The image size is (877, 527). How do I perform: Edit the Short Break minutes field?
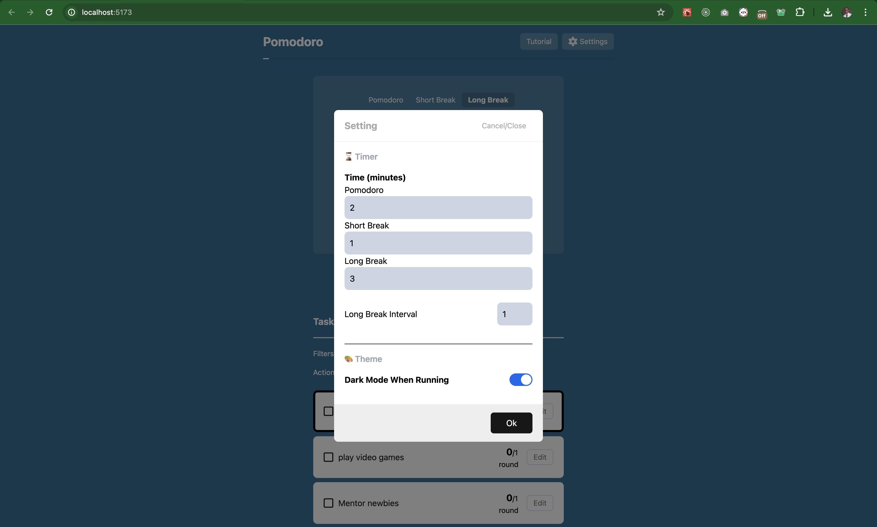[438, 243]
